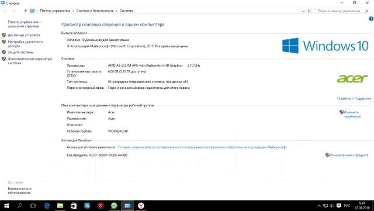This screenshot has height=211, width=374.
Task: Open Task View from the taskbar
Action: click(x=33, y=206)
